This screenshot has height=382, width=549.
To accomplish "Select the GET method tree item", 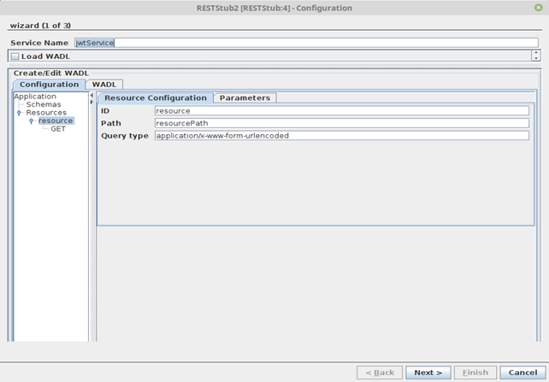I will (58, 129).
